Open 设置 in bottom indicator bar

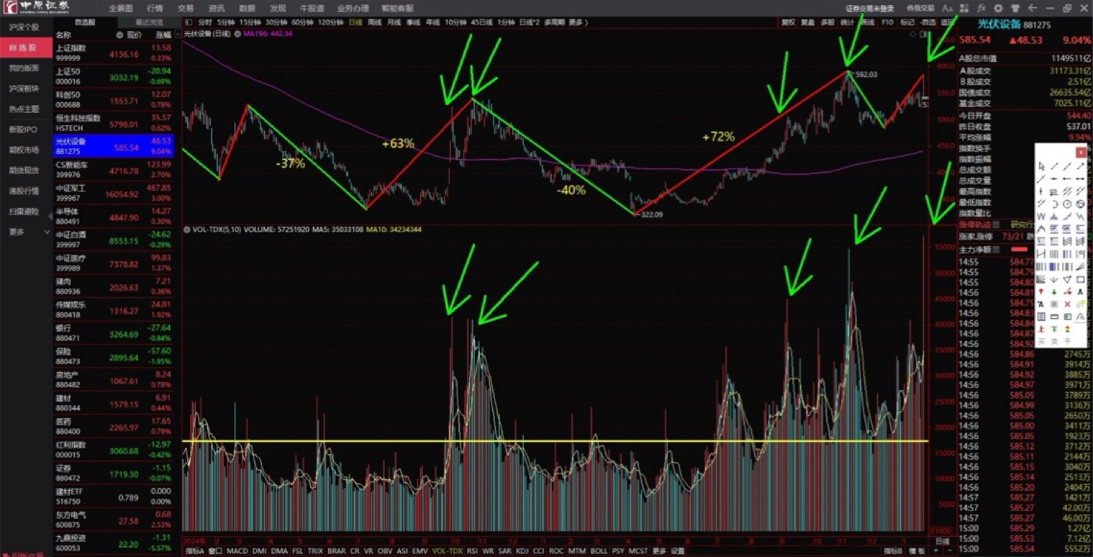[x=678, y=551]
